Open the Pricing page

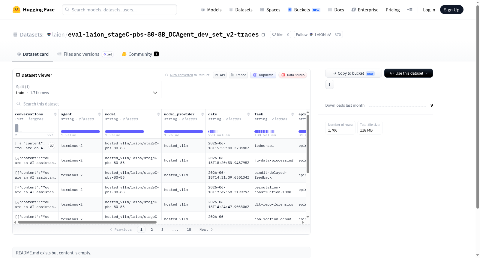pyautogui.click(x=393, y=10)
